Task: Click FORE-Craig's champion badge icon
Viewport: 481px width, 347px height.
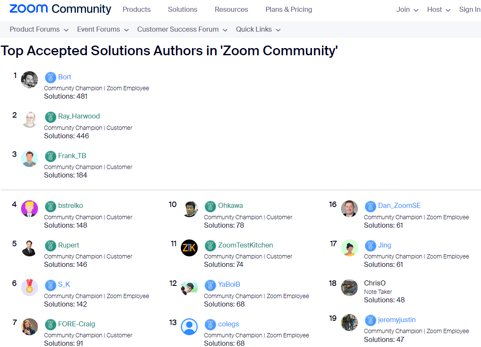Action: click(x=50, y=324)
